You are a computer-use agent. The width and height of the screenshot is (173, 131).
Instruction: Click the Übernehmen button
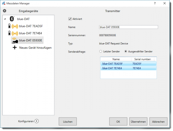click(x=138, y=121)
